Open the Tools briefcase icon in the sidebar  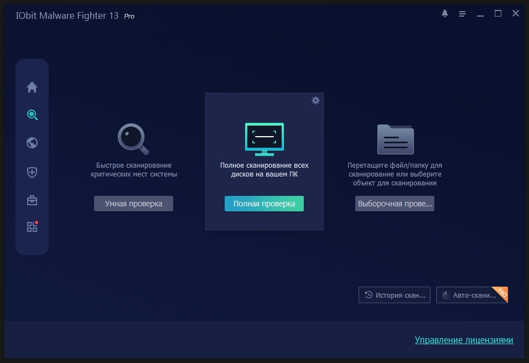pyautogui.click(x=32, y=200)
